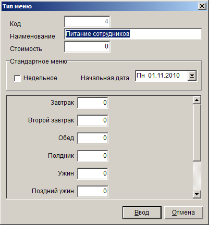This screenshot has width=209, height=225.
Task: Click the Наименование text field
Action: coord(133,34)
